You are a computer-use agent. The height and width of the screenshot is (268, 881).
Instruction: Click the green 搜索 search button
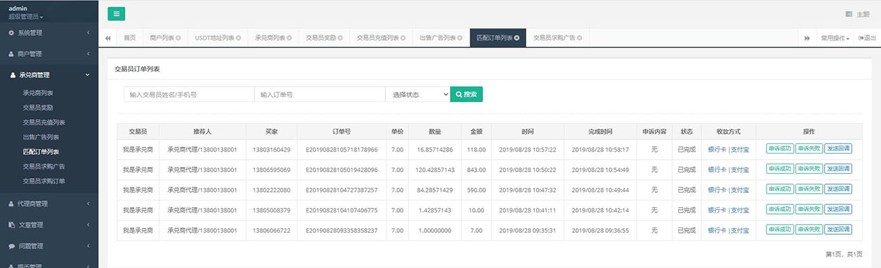[466, 95]
